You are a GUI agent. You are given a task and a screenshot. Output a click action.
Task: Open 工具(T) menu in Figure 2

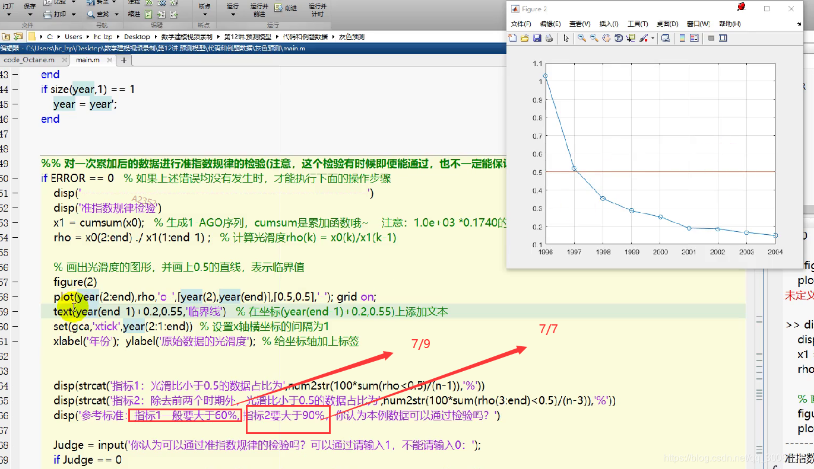point(638,24)
